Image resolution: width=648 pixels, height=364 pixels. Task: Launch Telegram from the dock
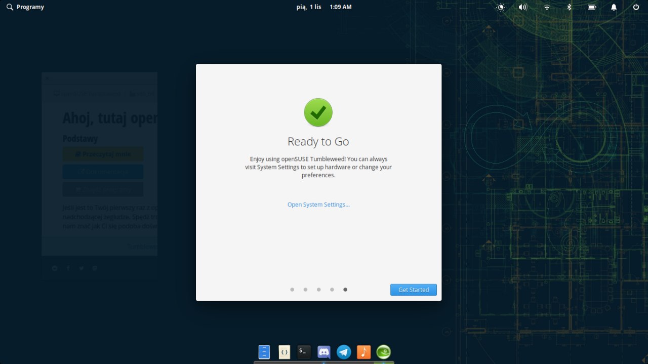344,352
